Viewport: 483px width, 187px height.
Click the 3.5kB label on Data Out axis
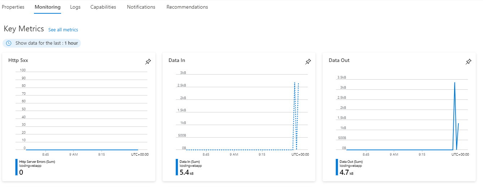341,77
